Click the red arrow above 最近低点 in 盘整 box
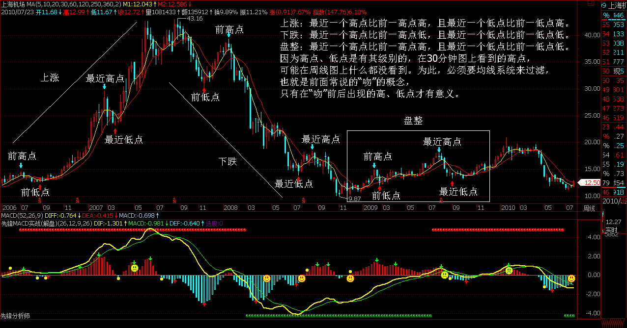Screen dimensions: 627x328 click(x=453, y=182)
